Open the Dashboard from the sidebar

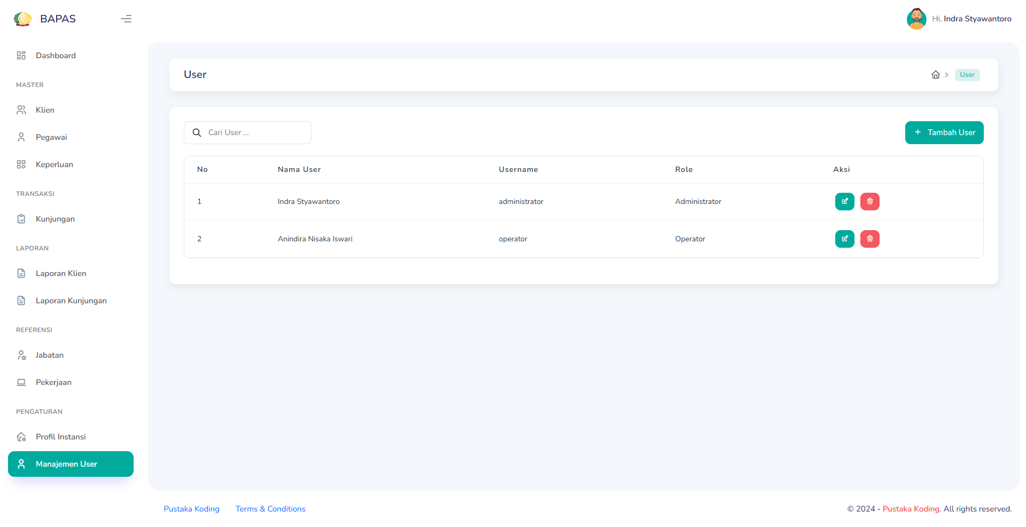pyautogui.click(x=56, y=55)
